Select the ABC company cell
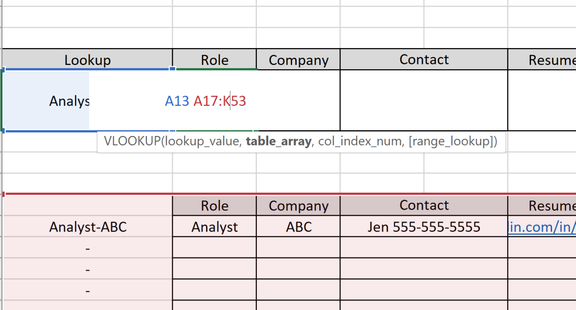 point(298,227)
